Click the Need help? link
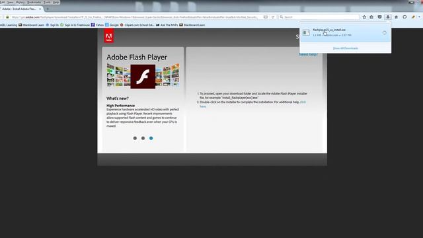Viewport: 423px width, 238px height. tap(309, 54)
